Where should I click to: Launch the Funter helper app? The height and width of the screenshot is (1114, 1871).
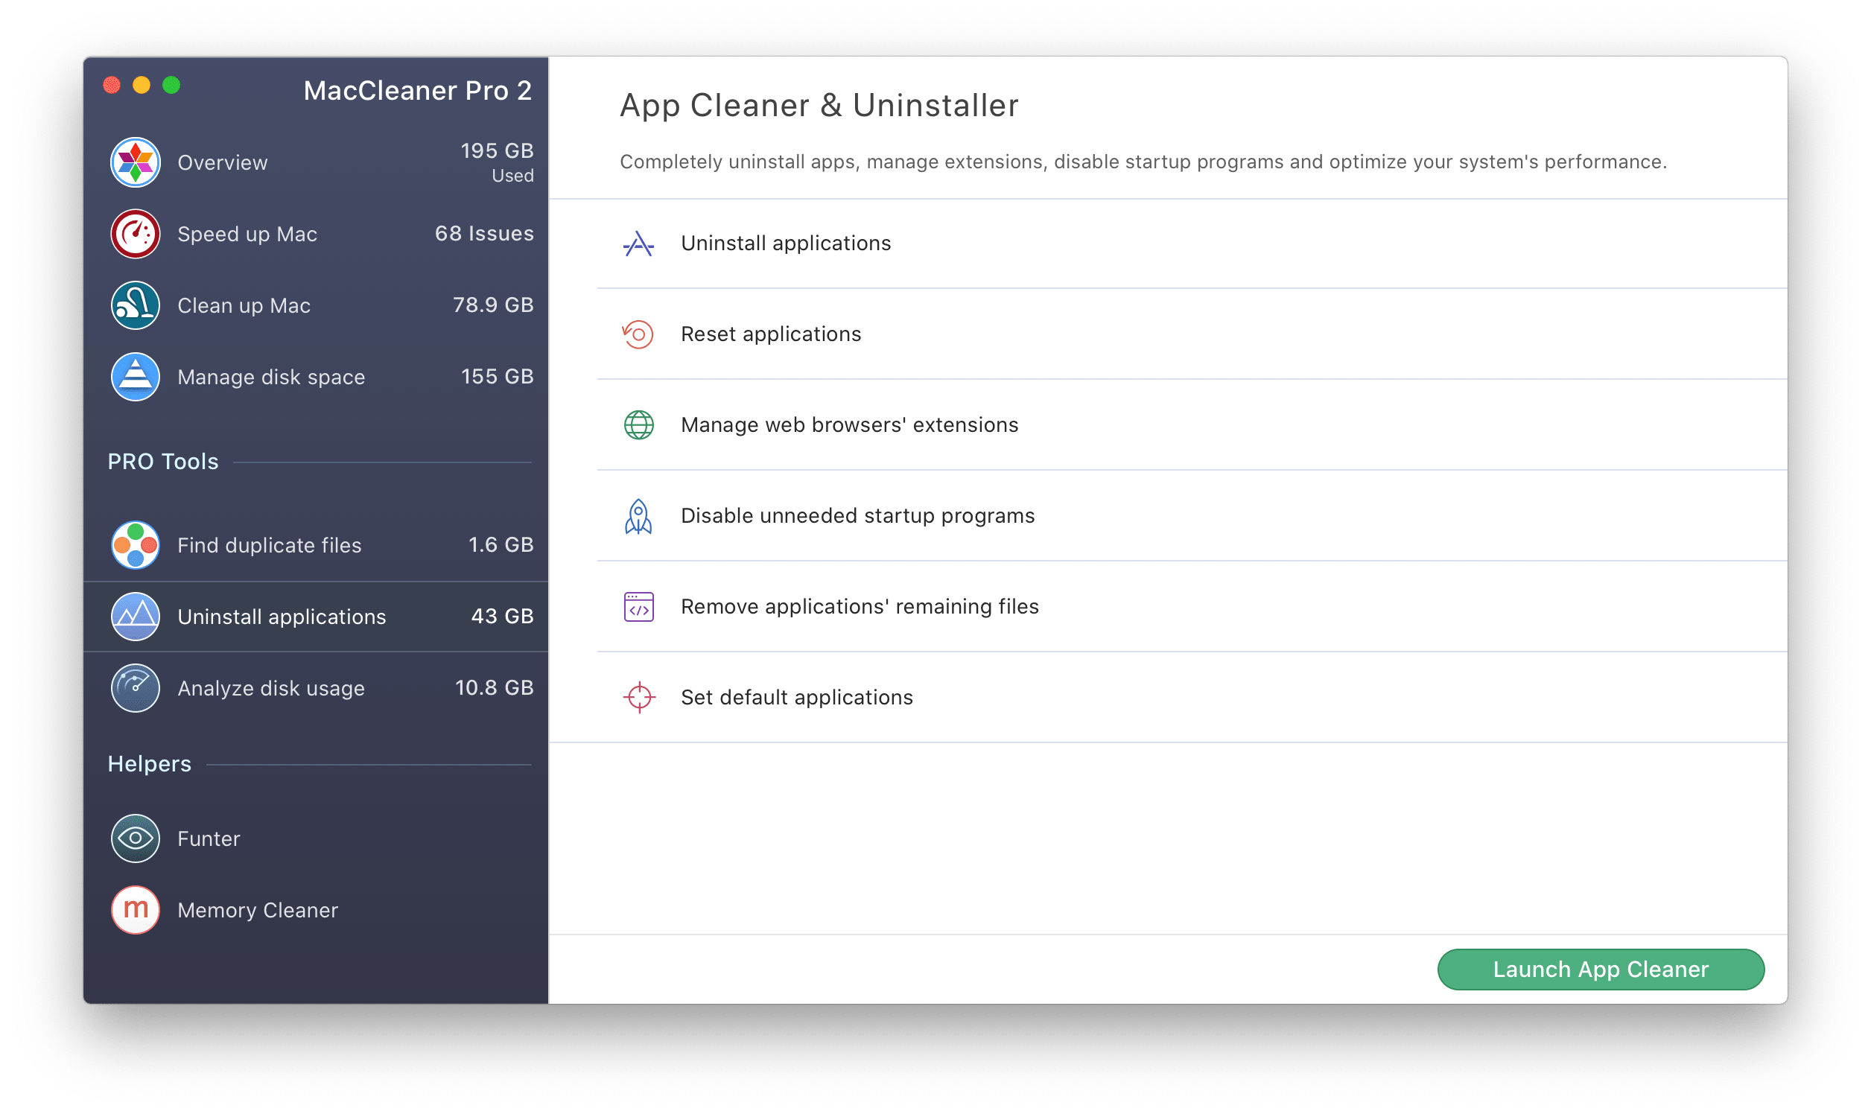(x=211, y=837)
